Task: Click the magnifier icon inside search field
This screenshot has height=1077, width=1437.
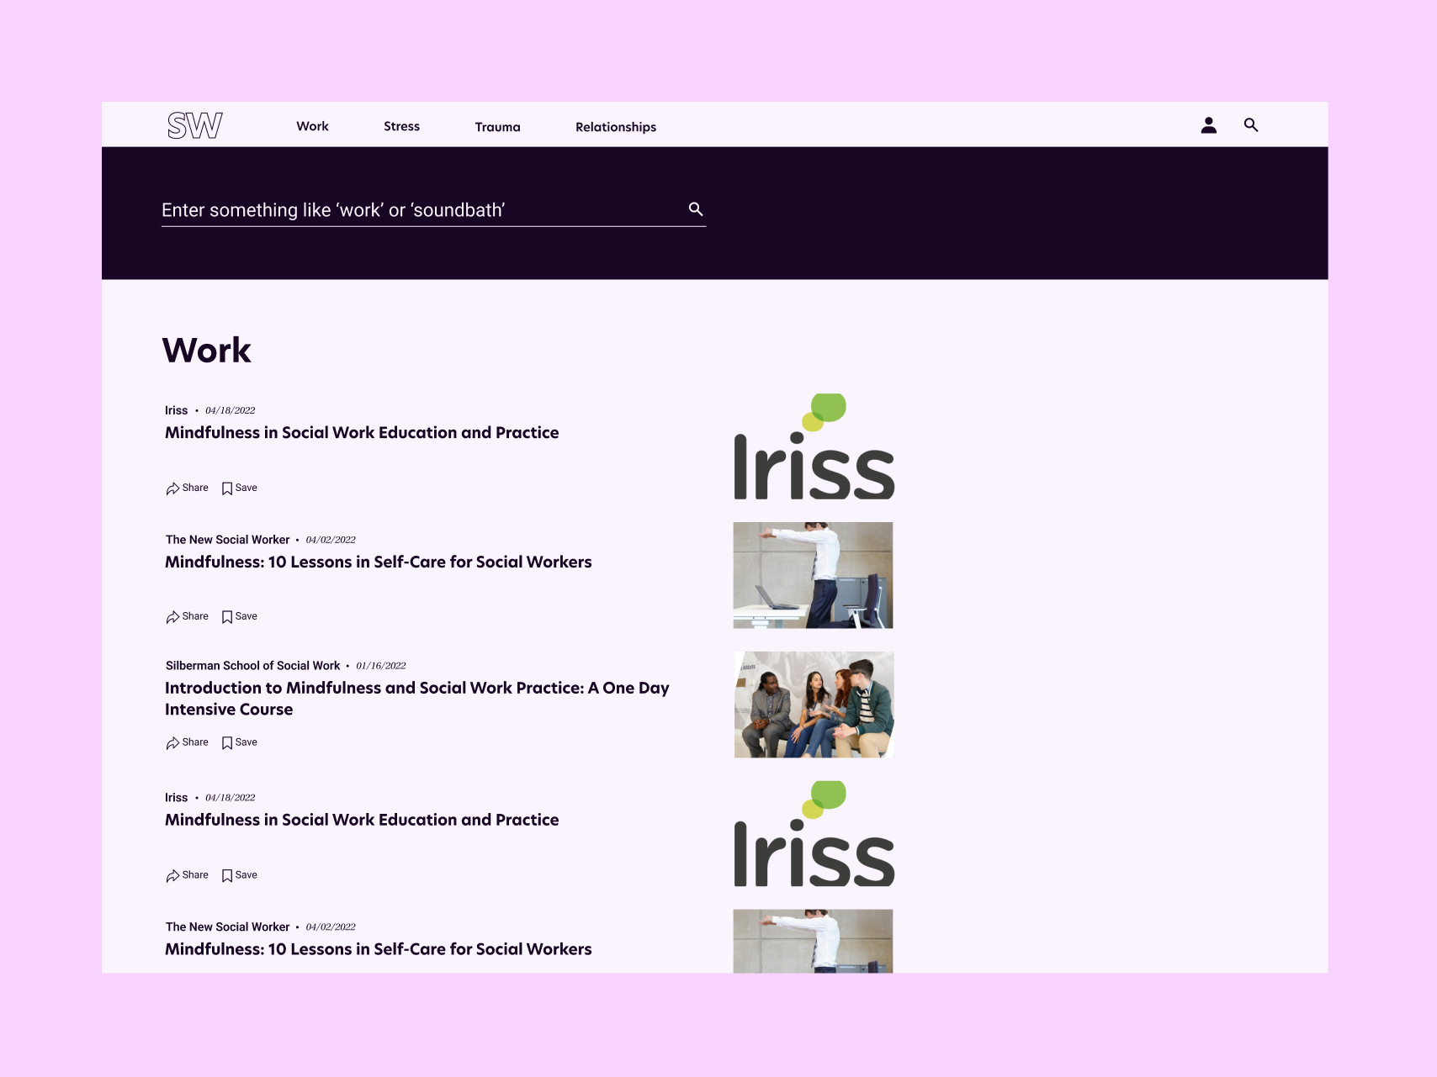Action: 696,209
